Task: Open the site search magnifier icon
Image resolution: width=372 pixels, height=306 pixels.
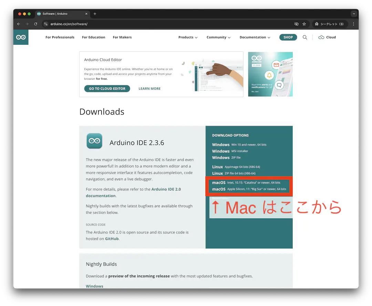Action: (x=305, y=37)
